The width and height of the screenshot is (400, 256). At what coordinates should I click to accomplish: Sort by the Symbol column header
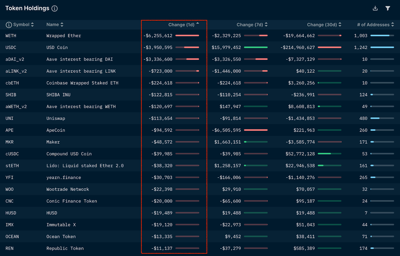(x=23, y=24)
